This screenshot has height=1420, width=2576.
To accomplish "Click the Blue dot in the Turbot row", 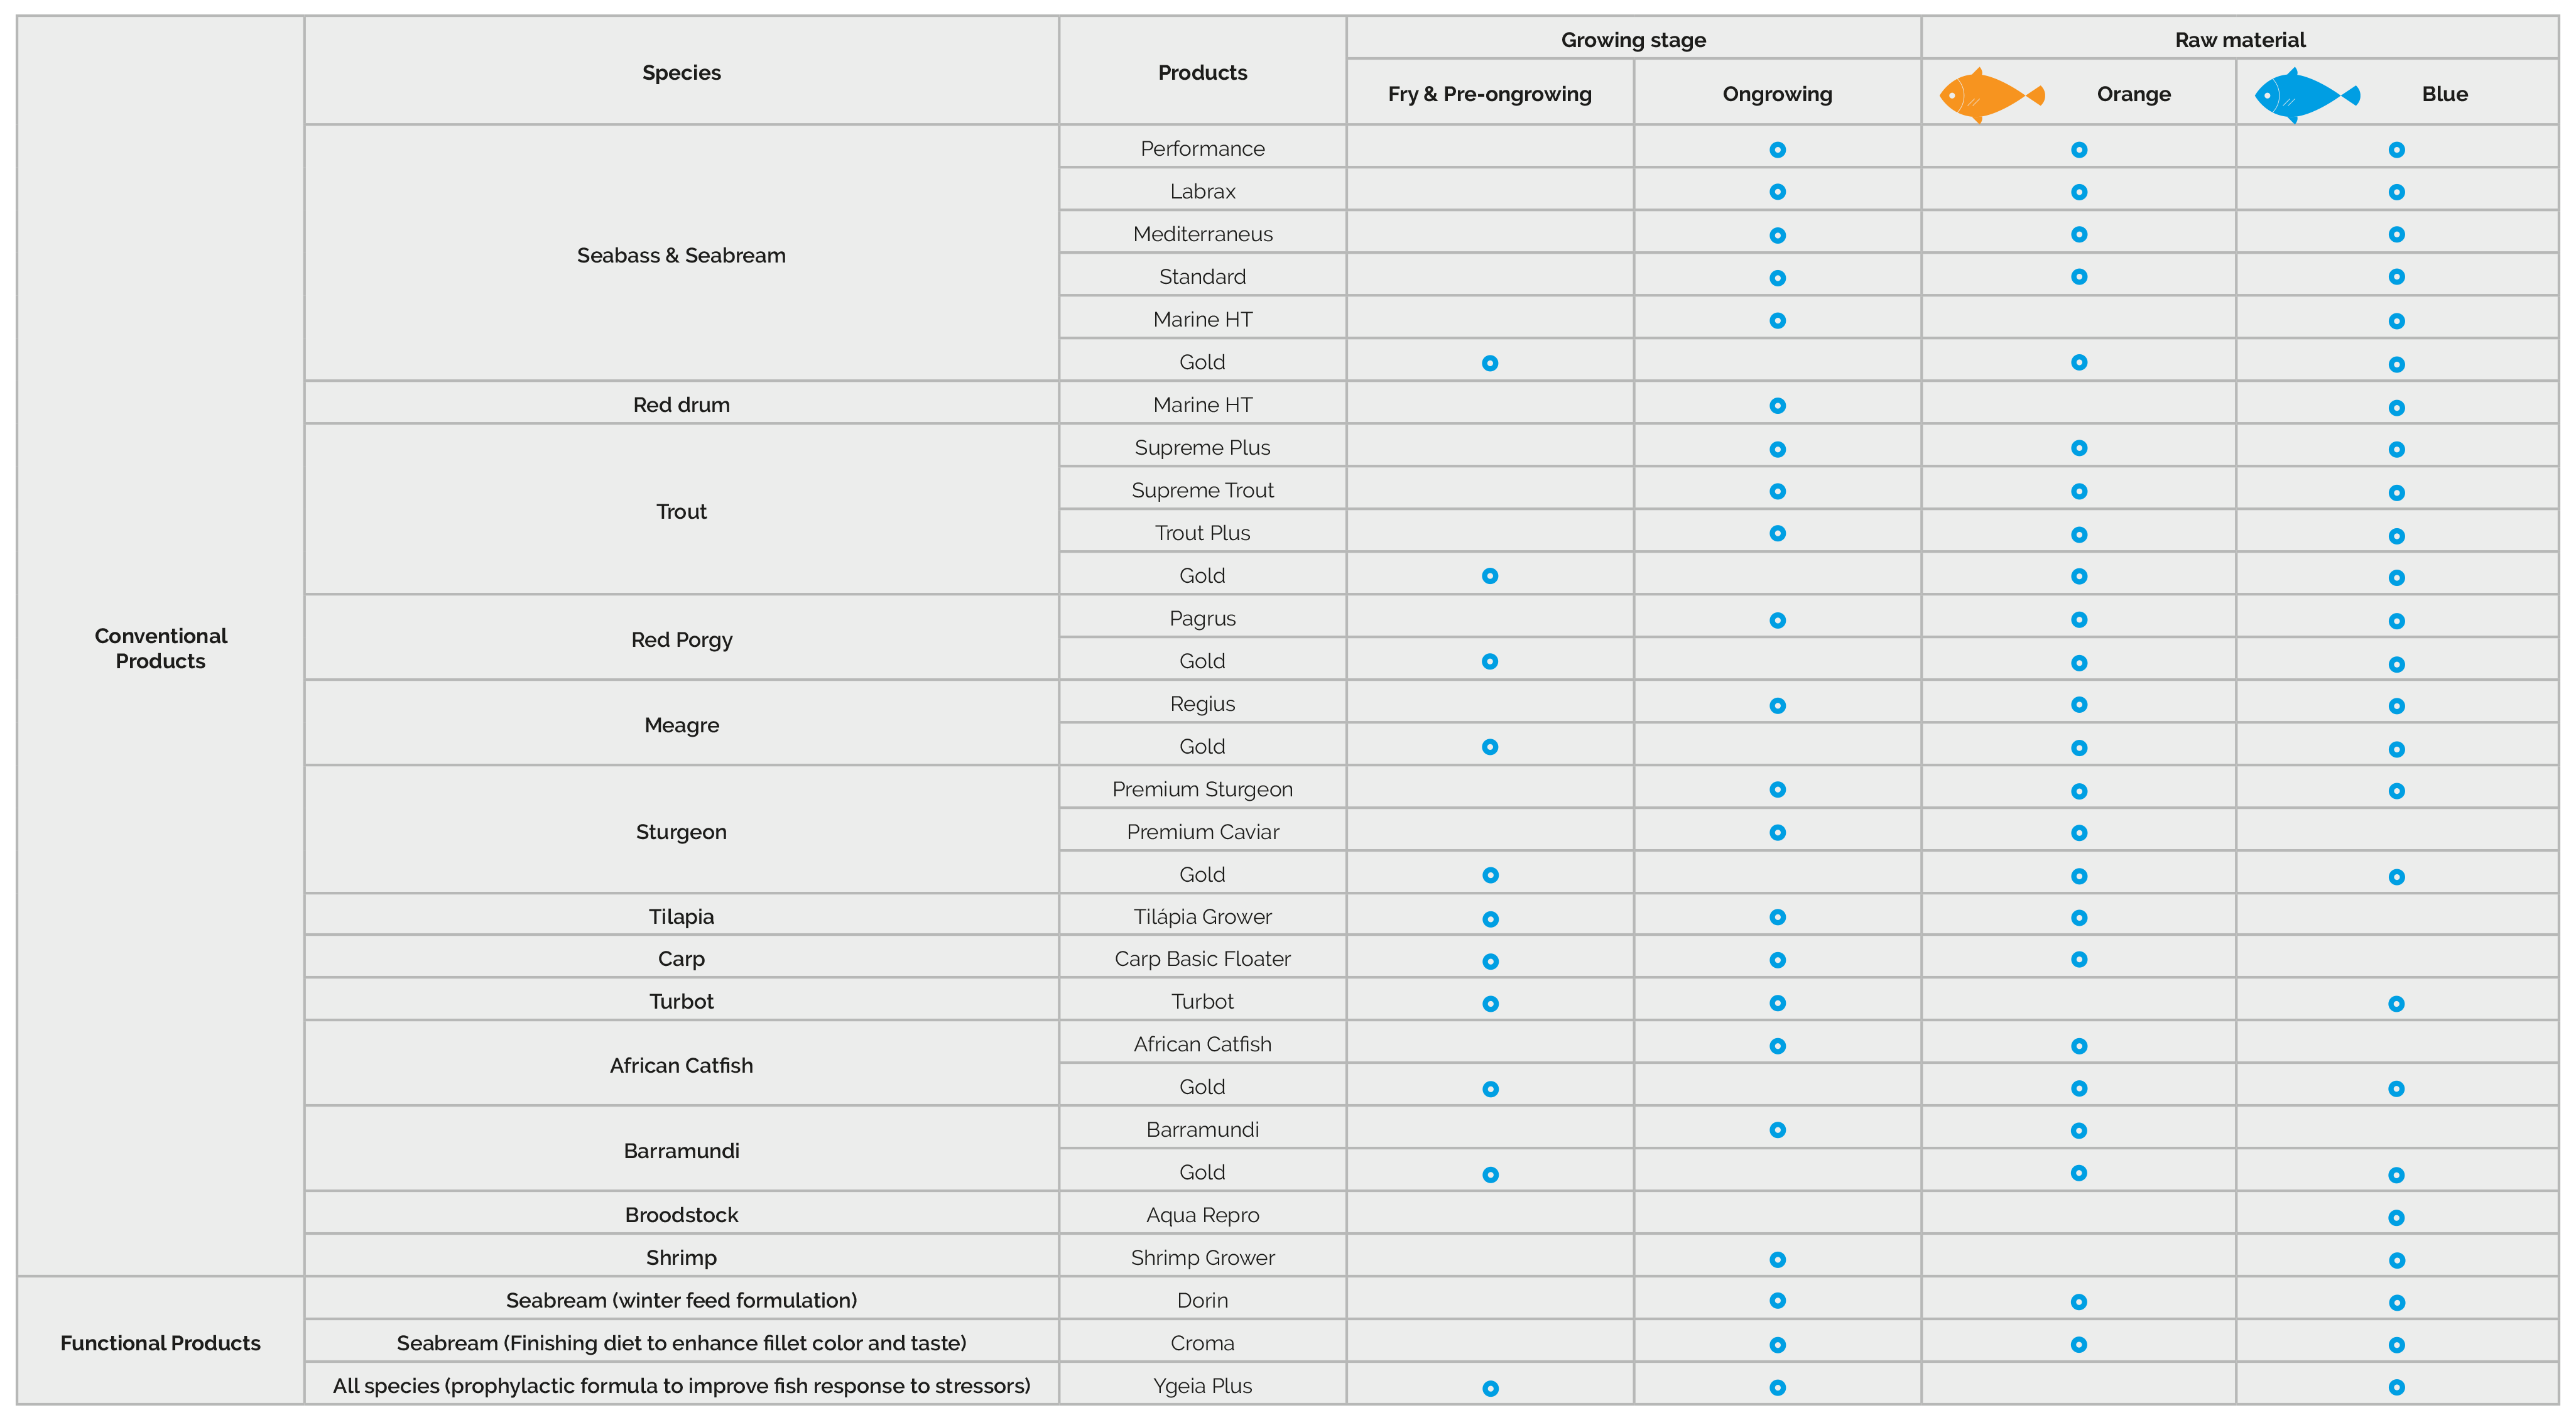I will tap(2396, 1004).
